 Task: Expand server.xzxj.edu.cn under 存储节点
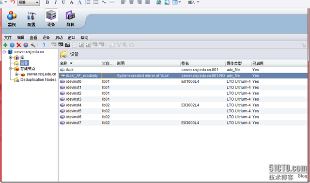point(17,74)
